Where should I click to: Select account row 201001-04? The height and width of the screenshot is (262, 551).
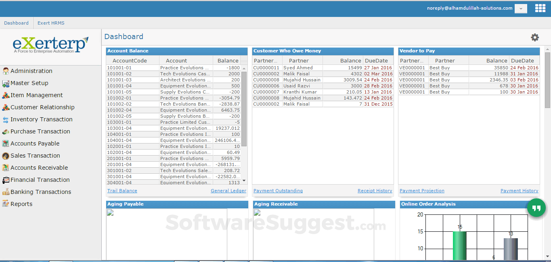click(x=174, y=164)
